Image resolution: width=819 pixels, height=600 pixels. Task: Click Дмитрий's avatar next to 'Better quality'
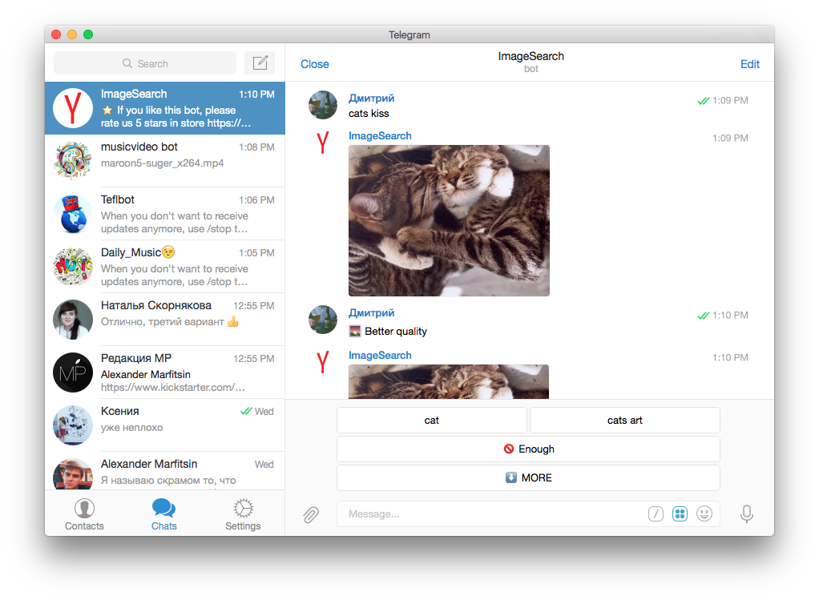coord(323,320)
